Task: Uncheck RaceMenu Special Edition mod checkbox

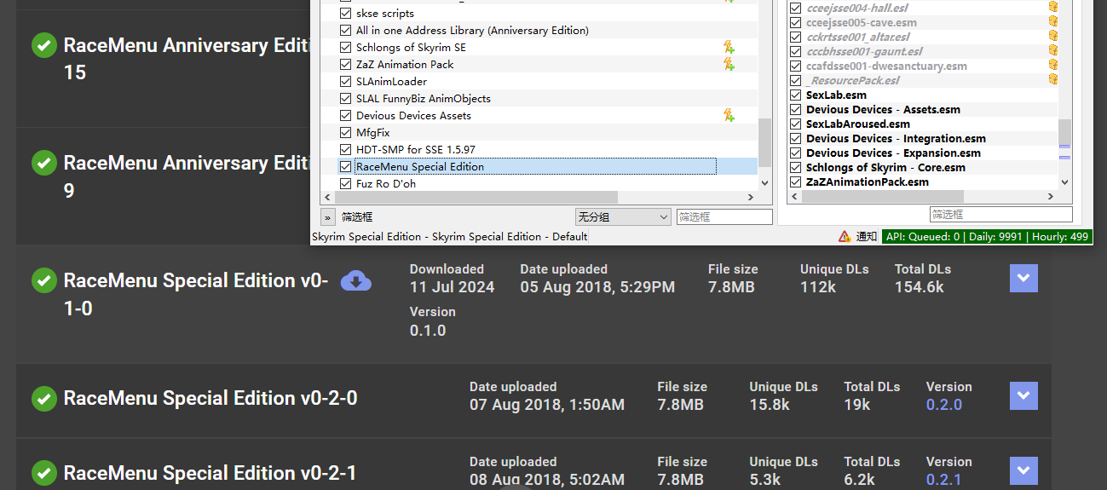Action: 345,167
